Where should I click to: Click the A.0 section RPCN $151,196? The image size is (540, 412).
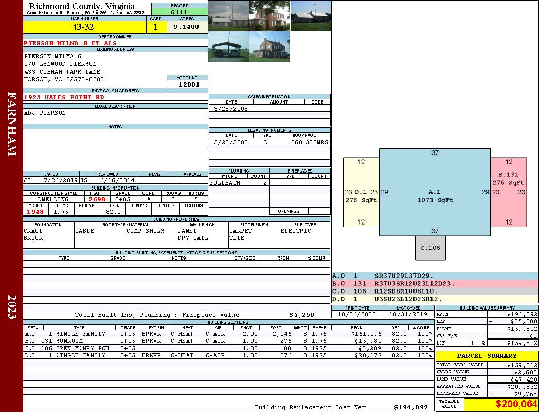click(x=366, y=334)
